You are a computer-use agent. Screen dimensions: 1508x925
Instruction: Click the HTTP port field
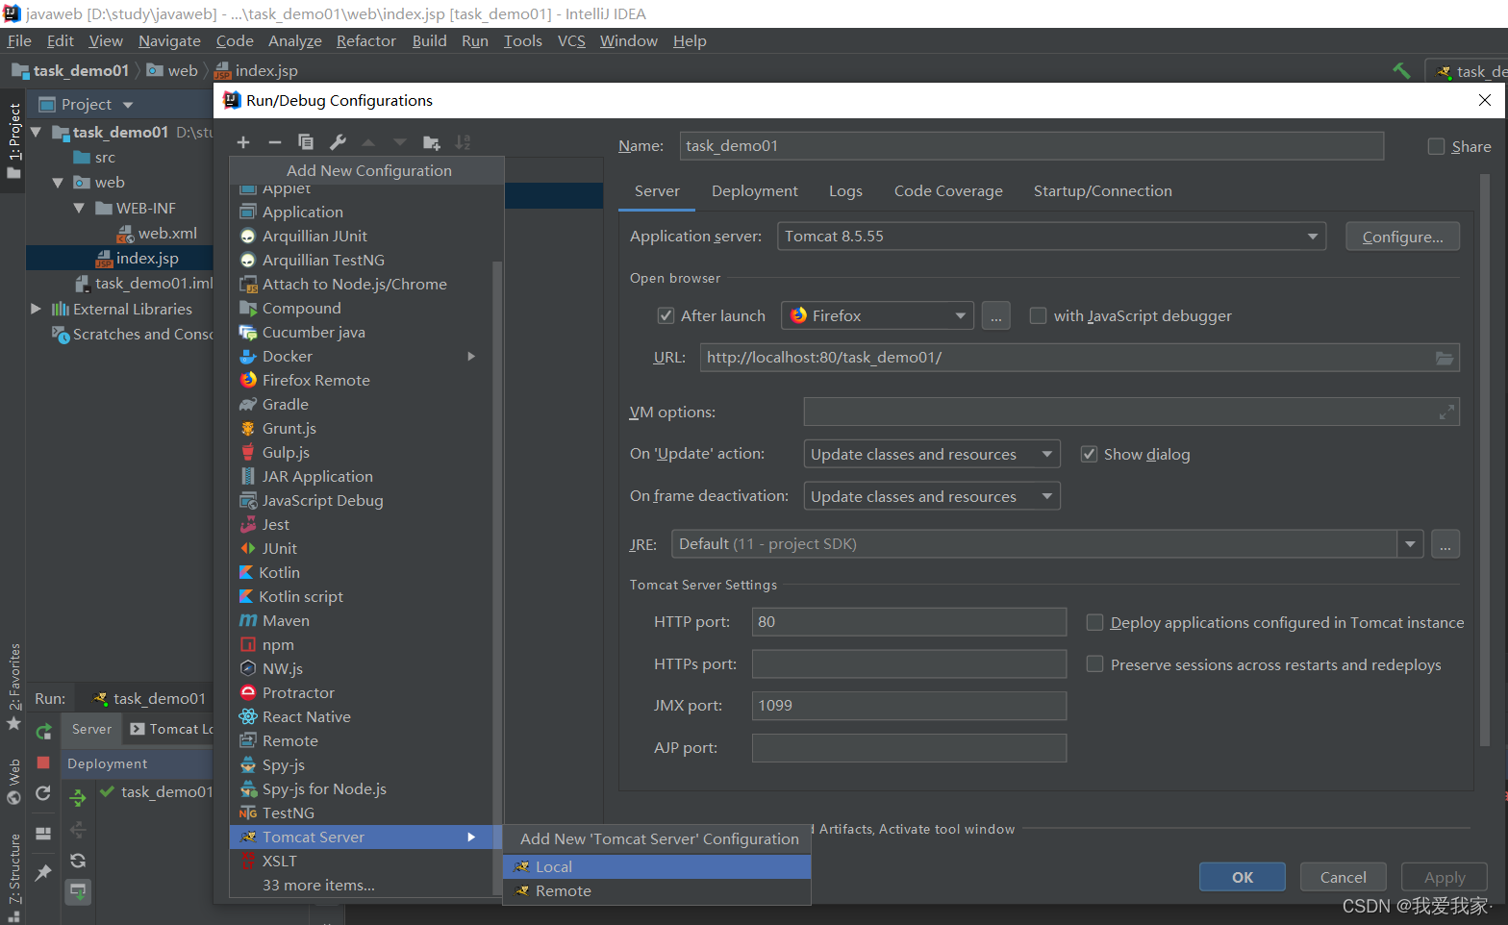tap(909, 622)
